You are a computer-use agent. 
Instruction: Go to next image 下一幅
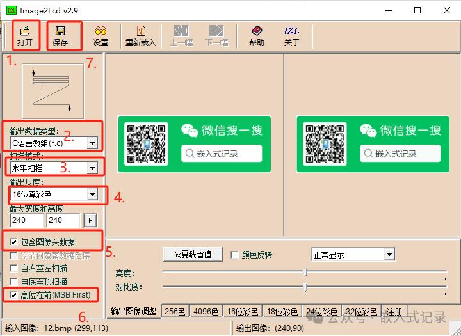click(x=216, y=36)
